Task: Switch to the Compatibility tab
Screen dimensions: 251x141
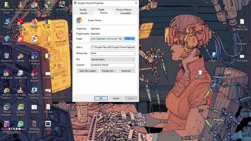Action: [x=125, y=13]
